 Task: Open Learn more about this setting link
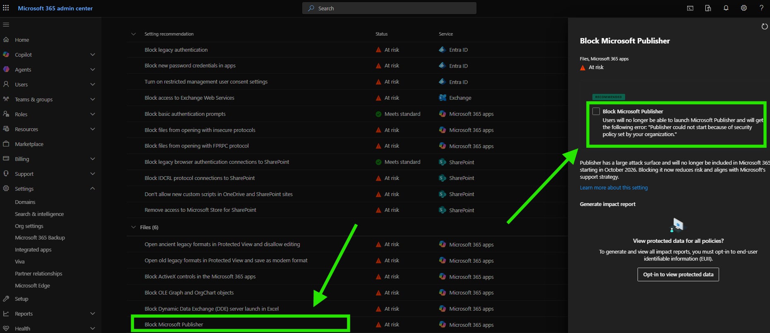point(614,188)
